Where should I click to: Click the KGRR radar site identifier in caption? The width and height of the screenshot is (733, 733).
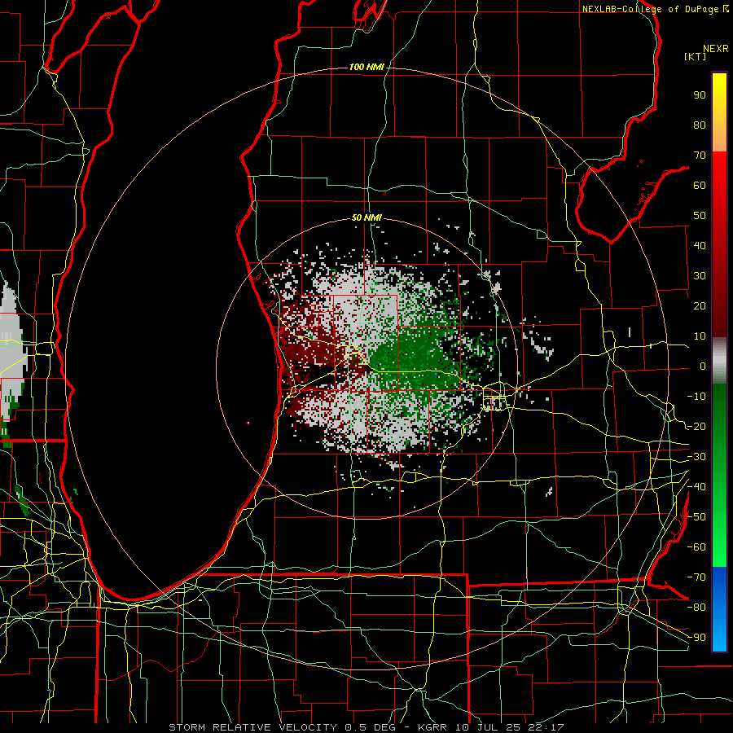coord(432,727)
